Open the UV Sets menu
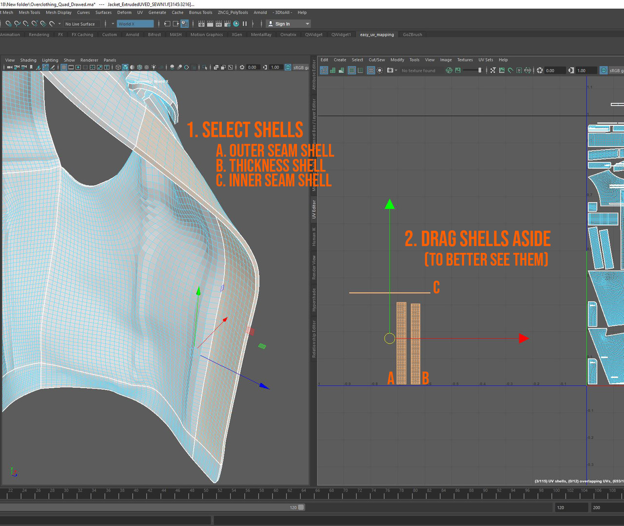This screenshot has height=526, width=624. [x=486, y=59]
